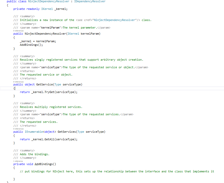Image resolution: width=224 pixels, height=183 pixels.
Task: Open 0 references link above the GetServices method
Action: pos(18,129)
